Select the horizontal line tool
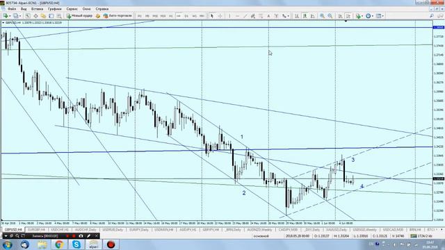Image resolution: width=445 pixels, height=250 pixels. tap(238, 16)
